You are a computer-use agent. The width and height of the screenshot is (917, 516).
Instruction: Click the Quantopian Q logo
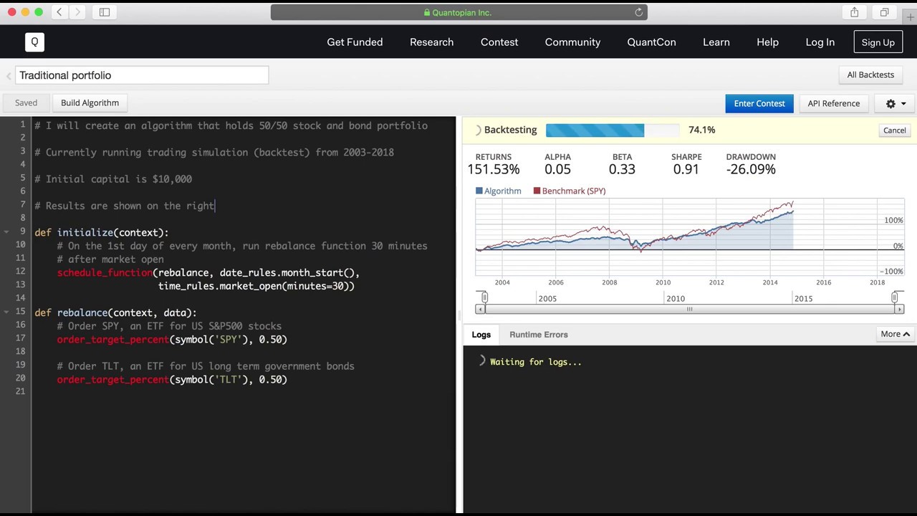tap(34, 42)
